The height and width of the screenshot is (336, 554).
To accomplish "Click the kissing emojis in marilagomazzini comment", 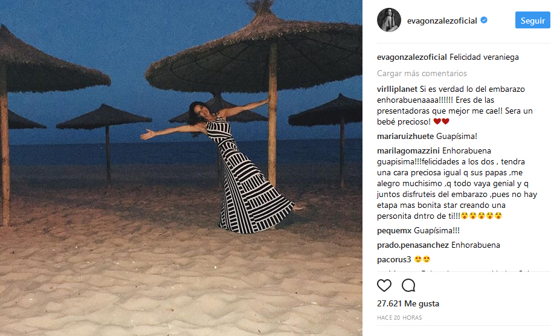I will [x=482, y=216].
